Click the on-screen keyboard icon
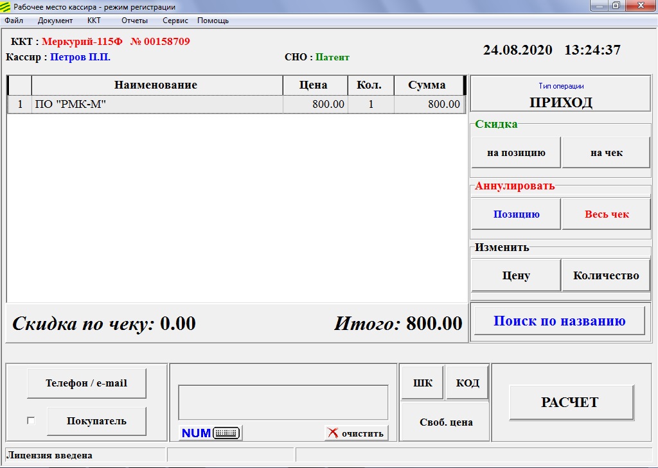658x468 pixels. pos(226,433)
